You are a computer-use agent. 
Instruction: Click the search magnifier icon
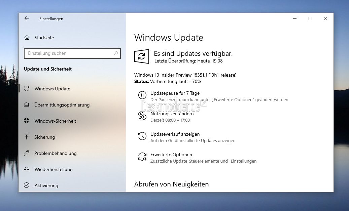(116, 53)
